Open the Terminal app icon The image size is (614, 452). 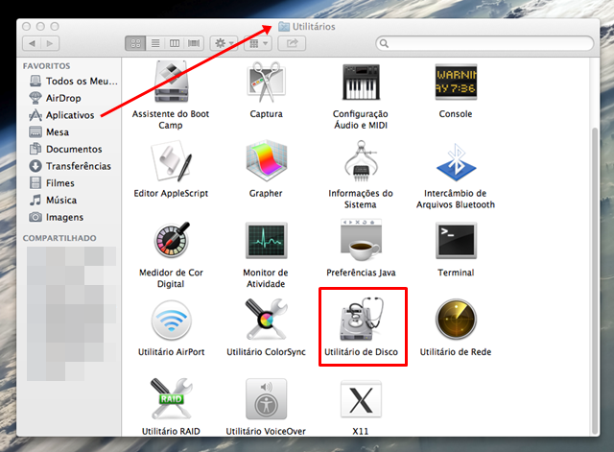tap(456, 240)
